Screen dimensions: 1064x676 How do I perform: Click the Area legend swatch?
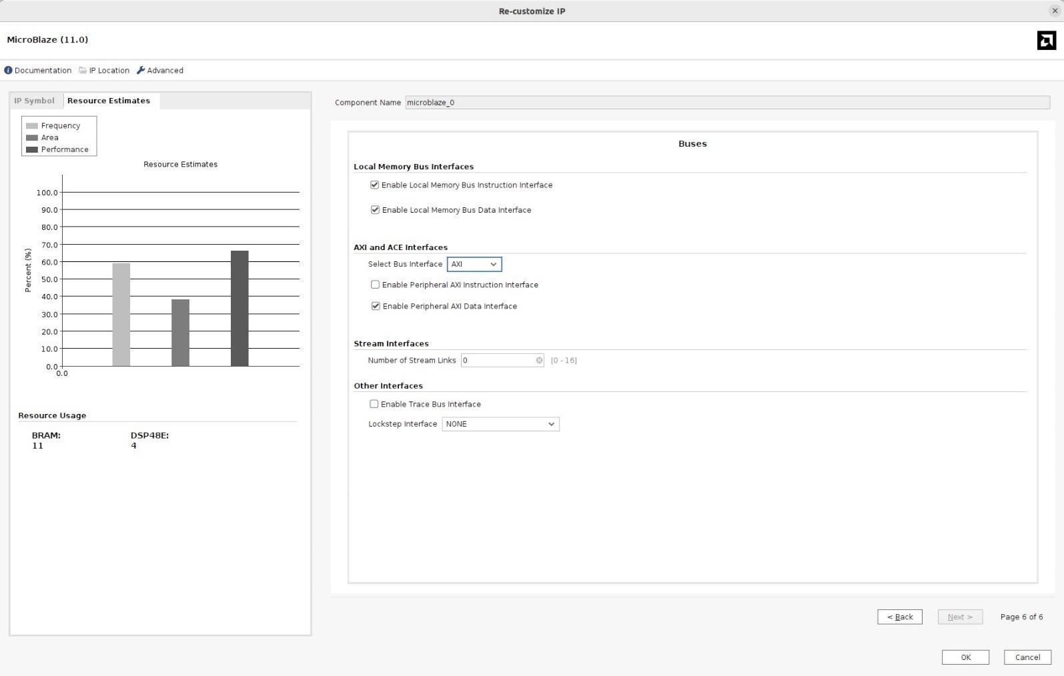click(32, 137)
